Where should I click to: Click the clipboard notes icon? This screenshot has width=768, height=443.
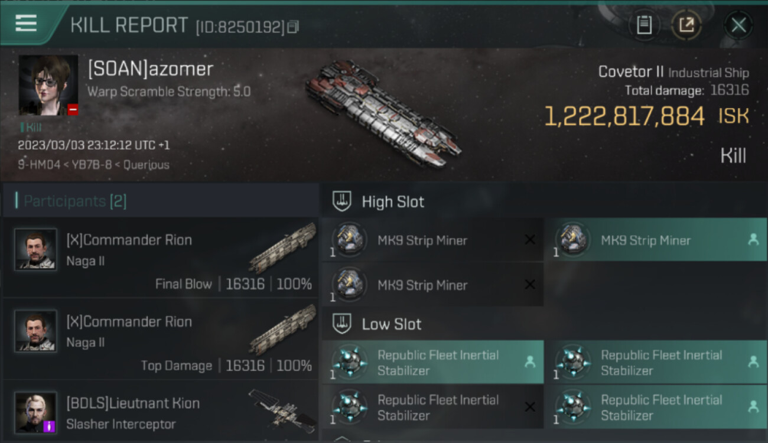tap(644, 25)
